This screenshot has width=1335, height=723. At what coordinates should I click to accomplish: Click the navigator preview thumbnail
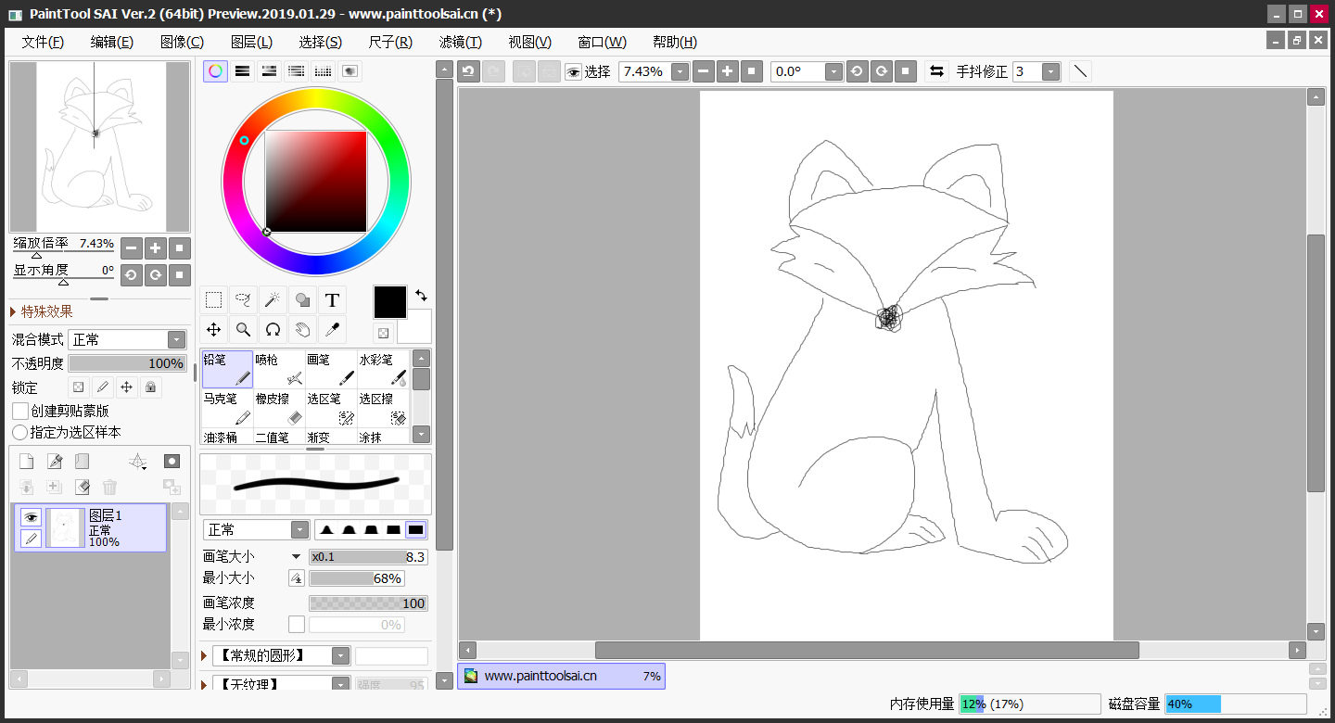[100, 146]
